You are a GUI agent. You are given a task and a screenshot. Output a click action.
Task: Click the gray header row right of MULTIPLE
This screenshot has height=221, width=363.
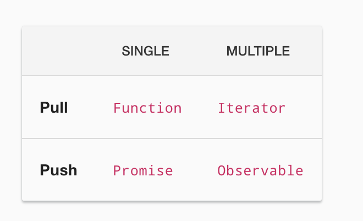(x=307, y=51)
